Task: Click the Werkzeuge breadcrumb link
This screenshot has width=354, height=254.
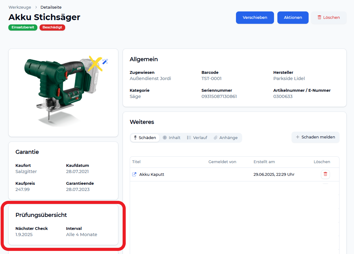Action: [x=20, y=7]
